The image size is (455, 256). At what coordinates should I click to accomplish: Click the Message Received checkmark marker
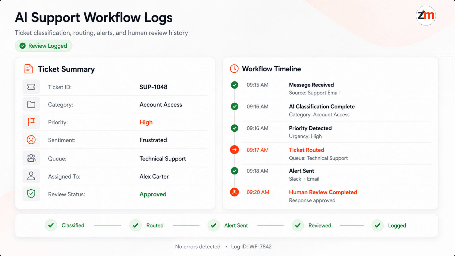point(235,85)
